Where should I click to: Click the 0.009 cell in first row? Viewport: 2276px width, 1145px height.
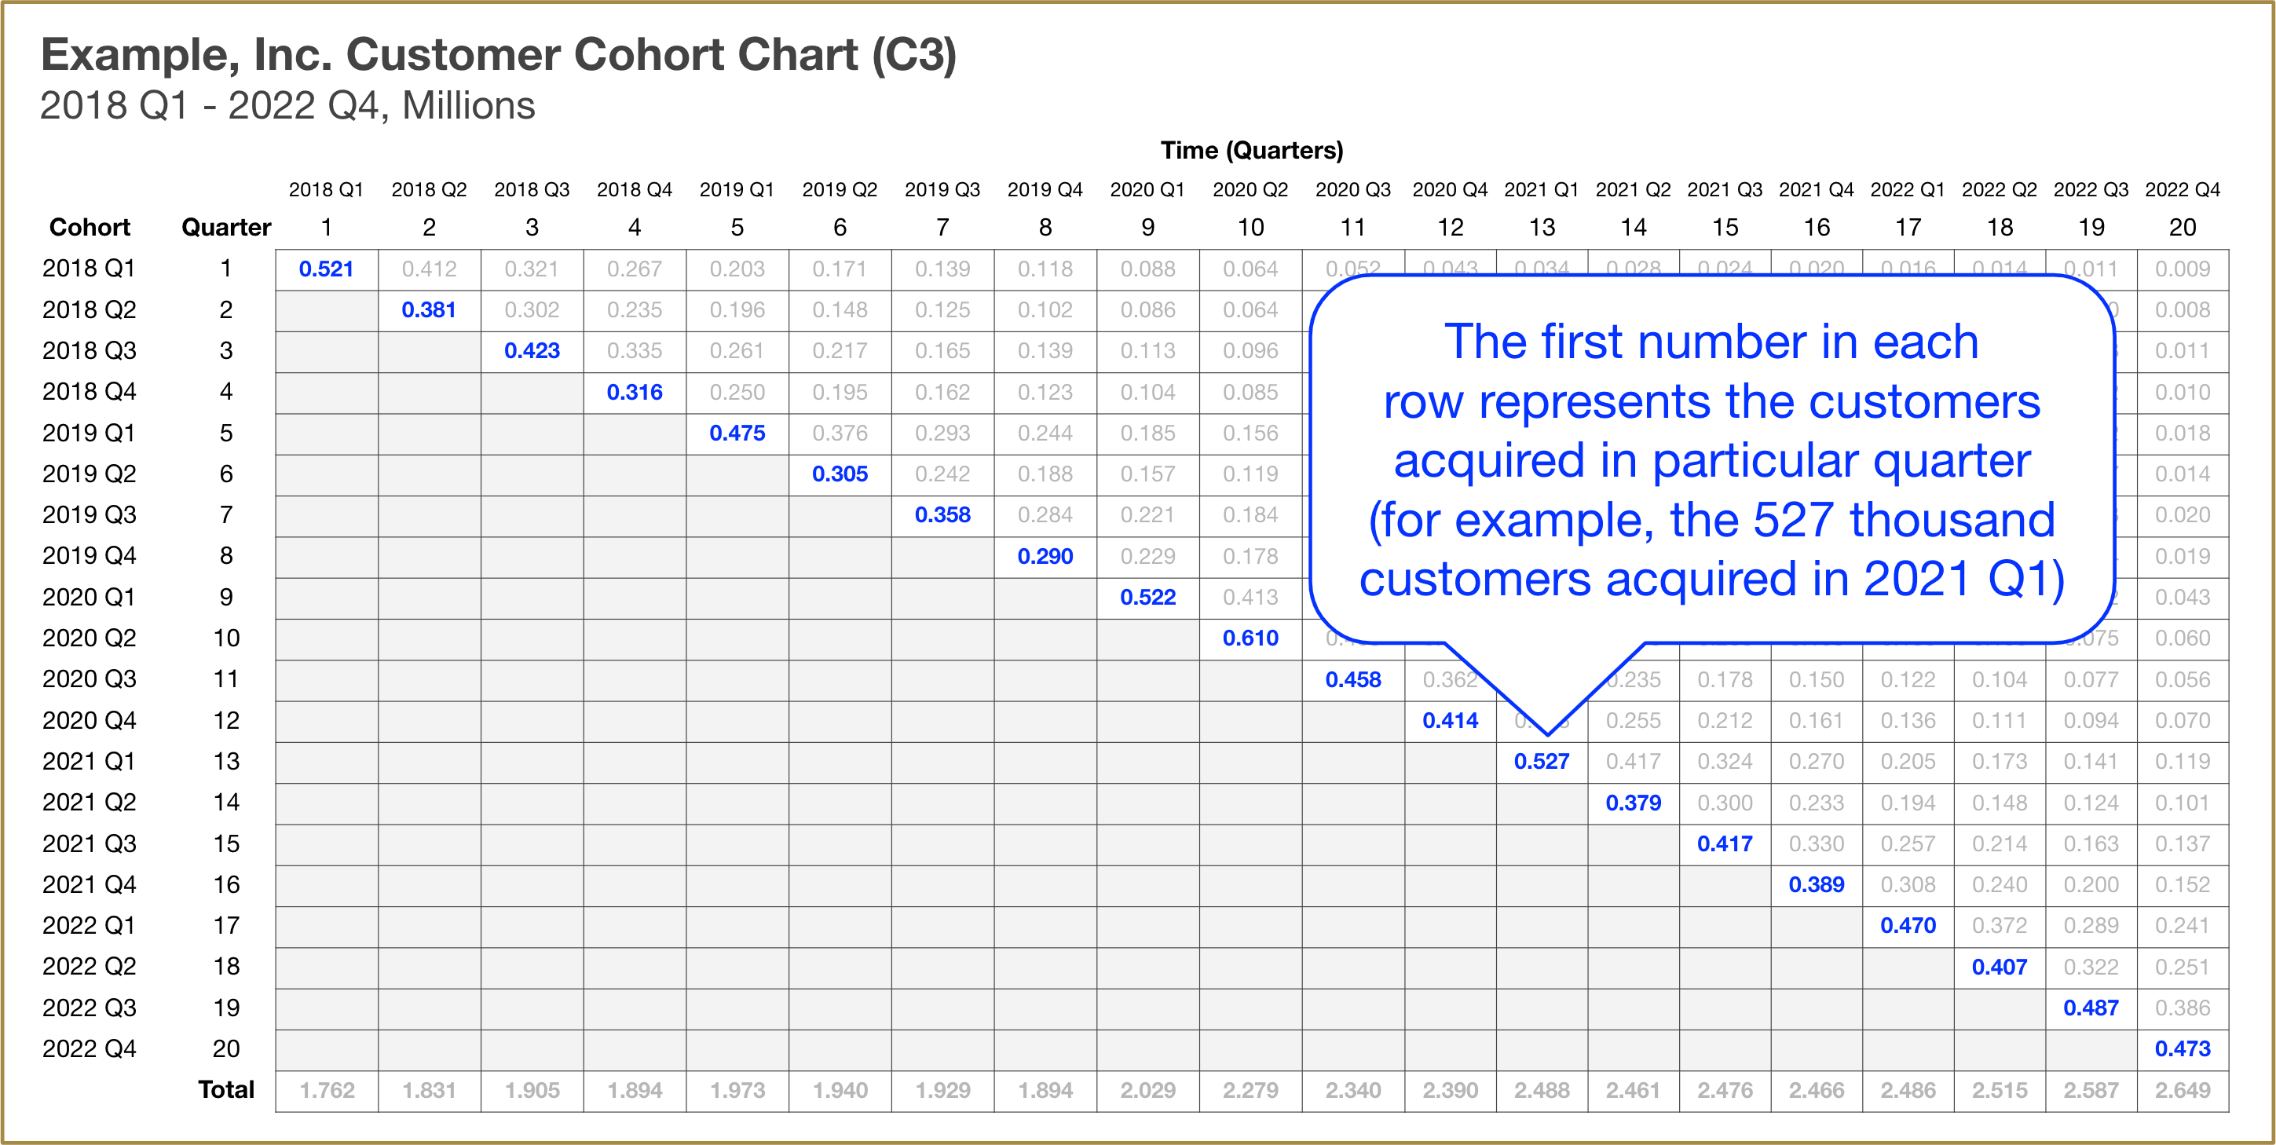point(2183,269)
